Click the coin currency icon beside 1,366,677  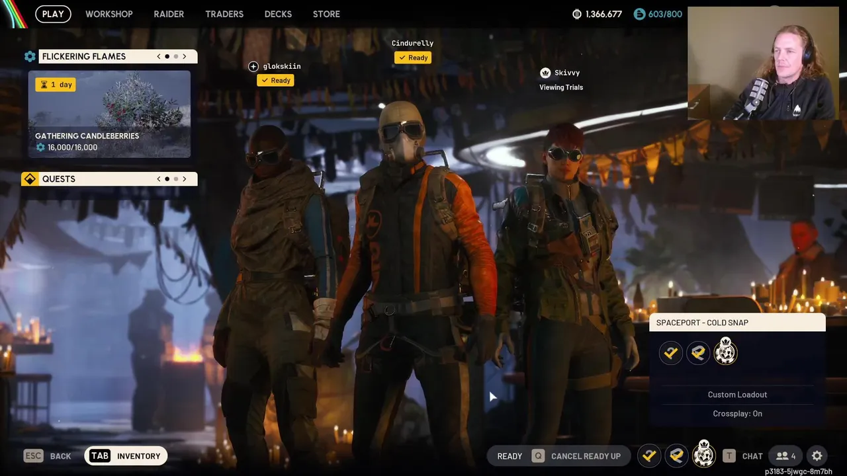577,14
